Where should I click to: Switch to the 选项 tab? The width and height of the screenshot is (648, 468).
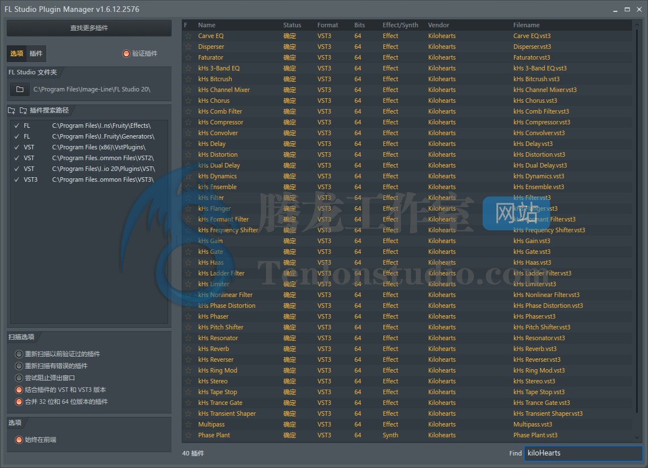[17, 53]
